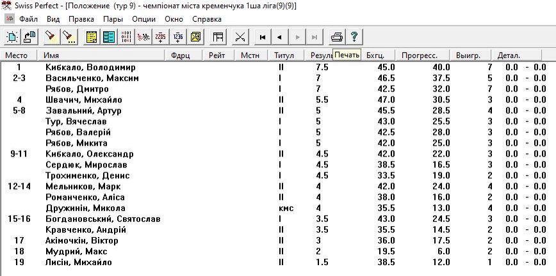Open the Опции menu

144,19
